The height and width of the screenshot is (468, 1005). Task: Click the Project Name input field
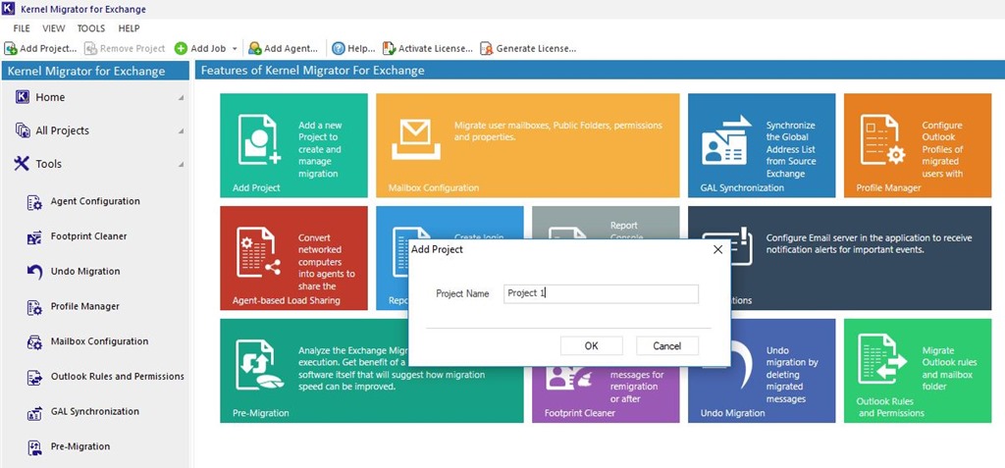(x=601, y=293)
